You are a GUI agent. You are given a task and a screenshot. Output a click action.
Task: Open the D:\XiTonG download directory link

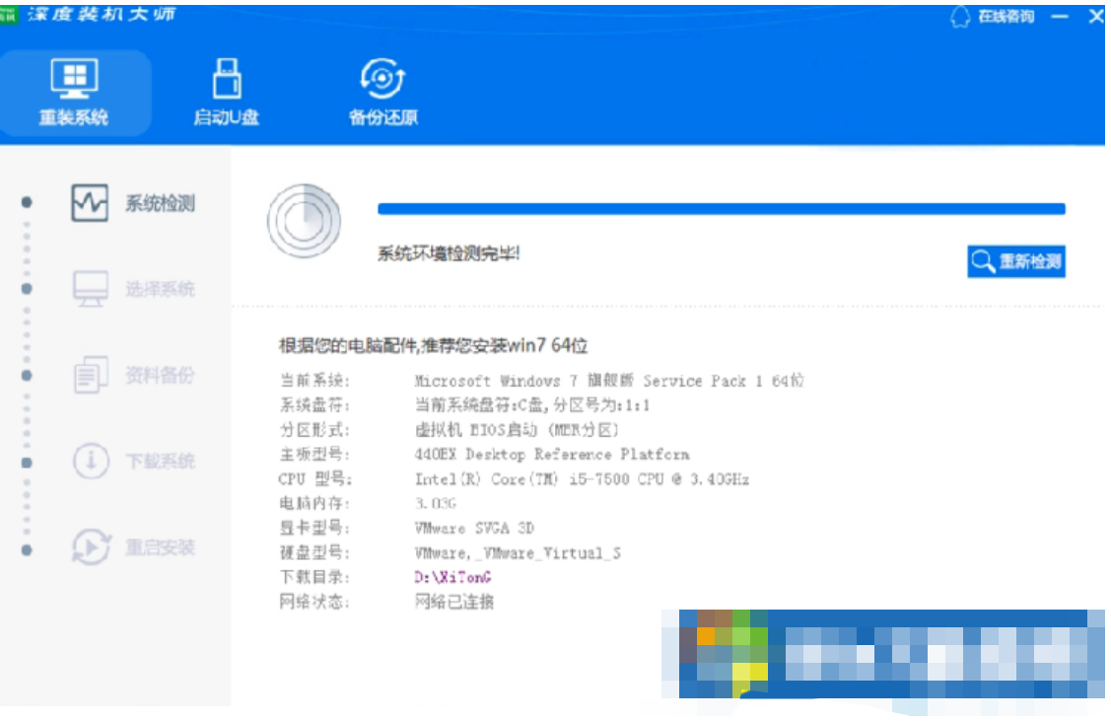pyautogui.click(x=452, y=577)
